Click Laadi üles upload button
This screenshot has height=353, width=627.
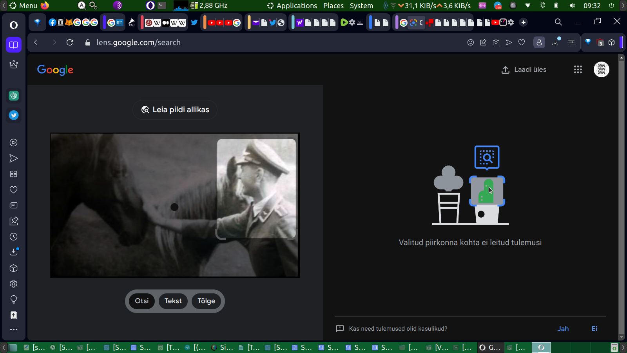point(524,69)
